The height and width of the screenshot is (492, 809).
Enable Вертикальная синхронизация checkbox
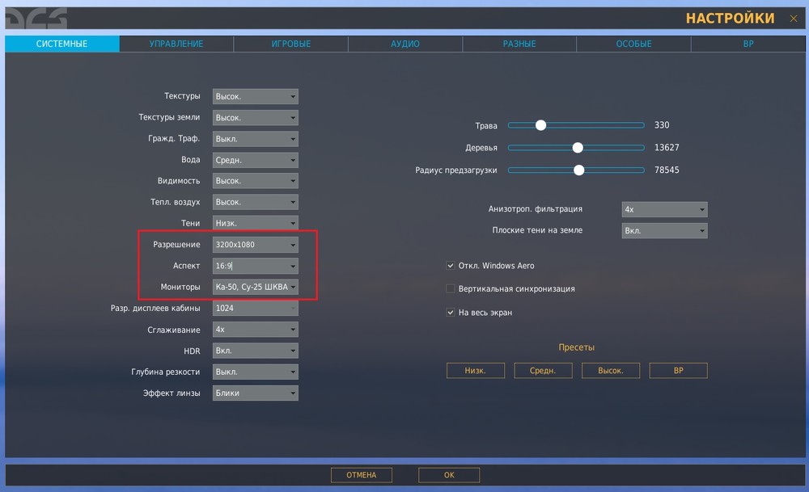451,288
